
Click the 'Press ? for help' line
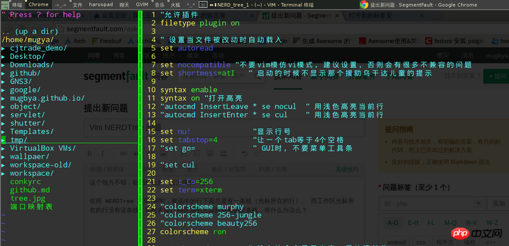click(x=41, y=15)
